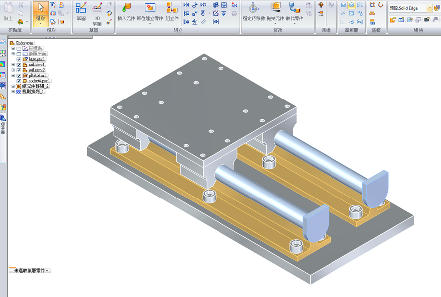Open the 取代零件 dropdown arrow
This screenshot has height=297, width=441.
click(295, 24)
